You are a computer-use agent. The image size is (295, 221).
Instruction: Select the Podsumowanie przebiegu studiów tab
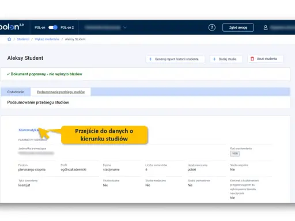point(61,92)
